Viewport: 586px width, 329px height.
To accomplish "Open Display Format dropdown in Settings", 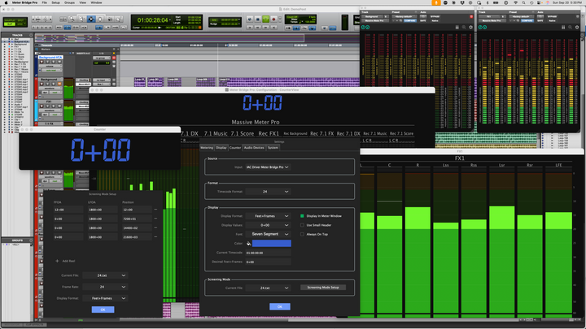I will coord(268,216).
